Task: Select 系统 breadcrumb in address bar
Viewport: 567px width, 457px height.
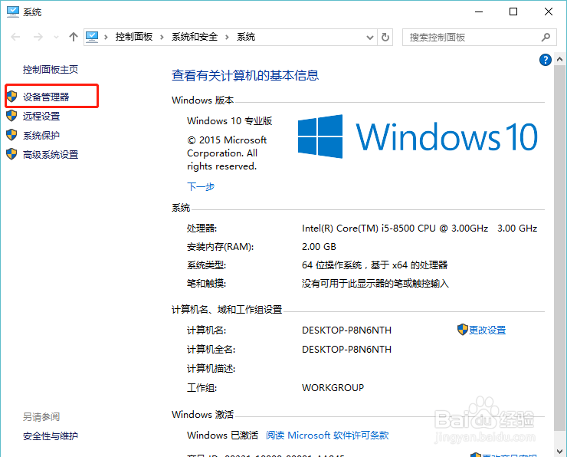Action: (x=246, y=37)
